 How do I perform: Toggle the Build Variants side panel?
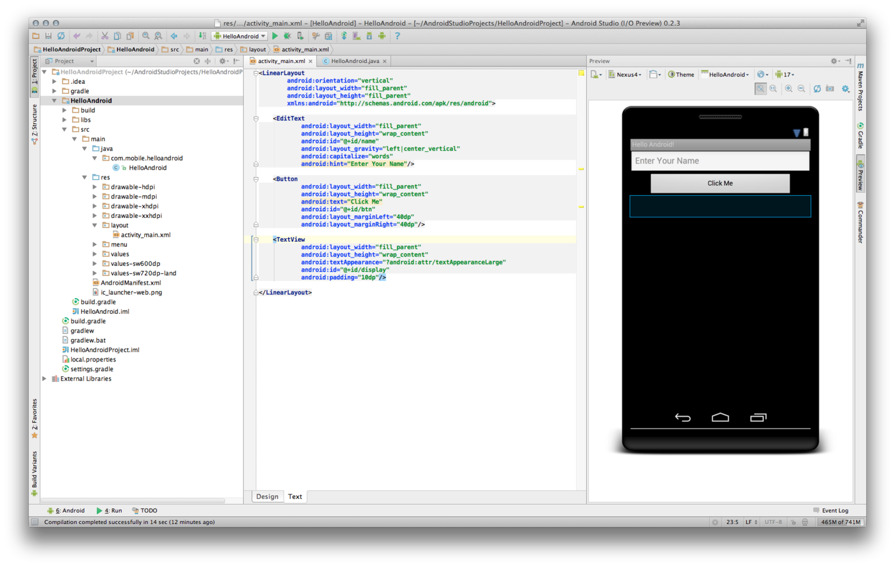pyautogui.click(x=35, y=473)
